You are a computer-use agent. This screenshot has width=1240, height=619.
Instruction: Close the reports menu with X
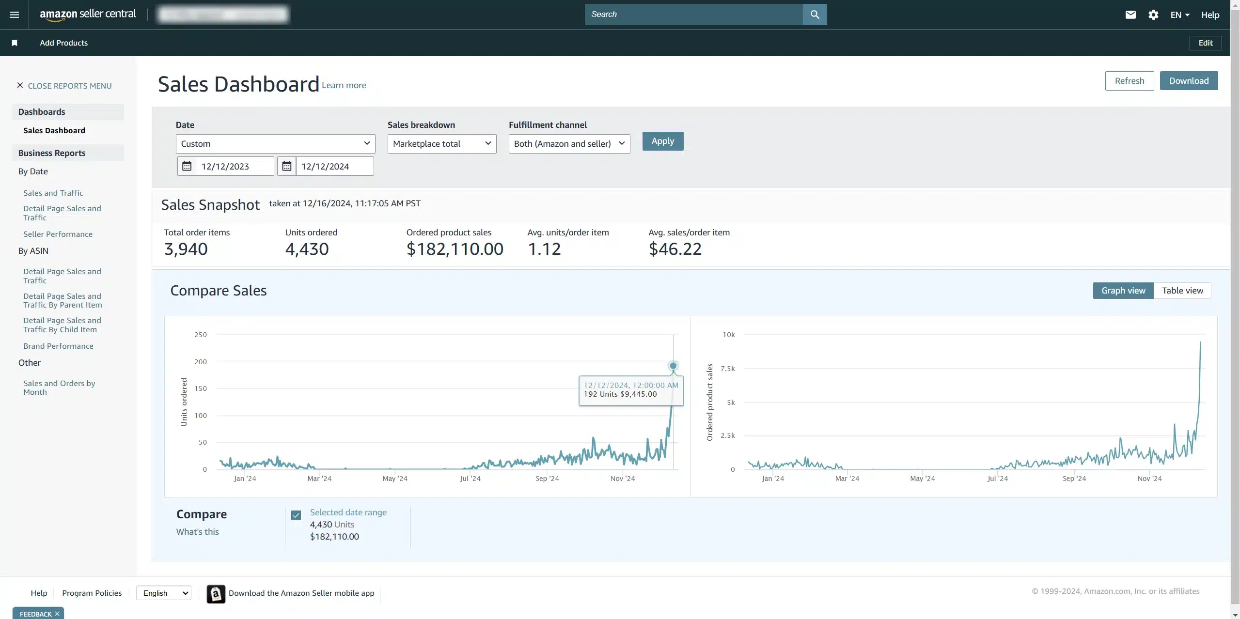click(x=20, y=85)
